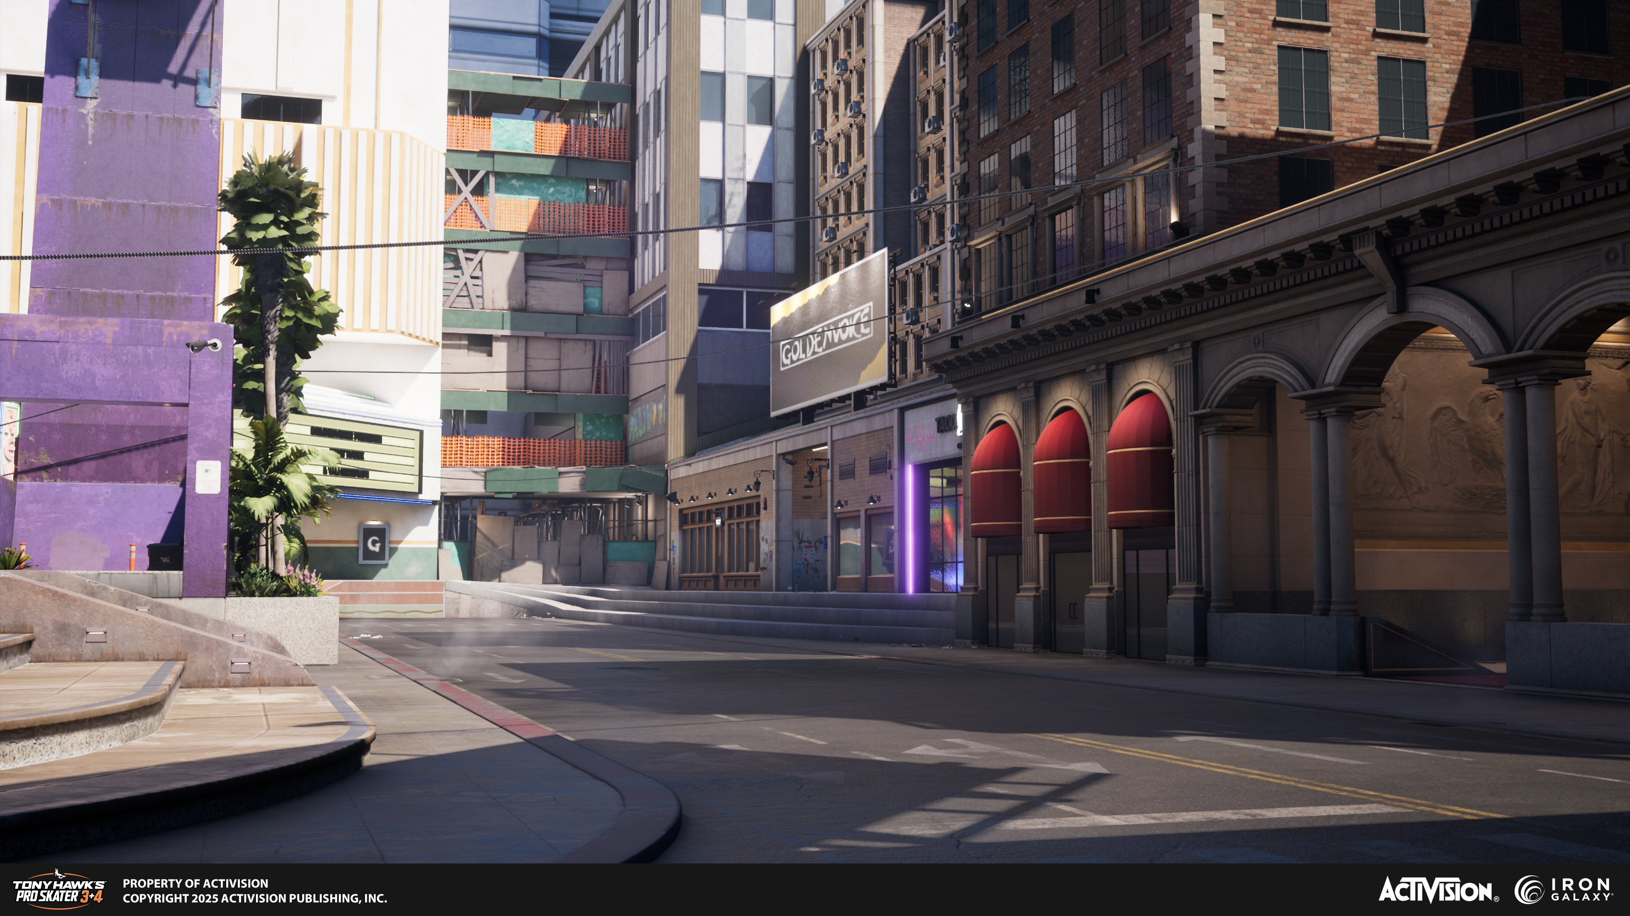
Task: Click the Tony Hawk's Pro Skater 3+4 logo
Action: coord(59,889)
